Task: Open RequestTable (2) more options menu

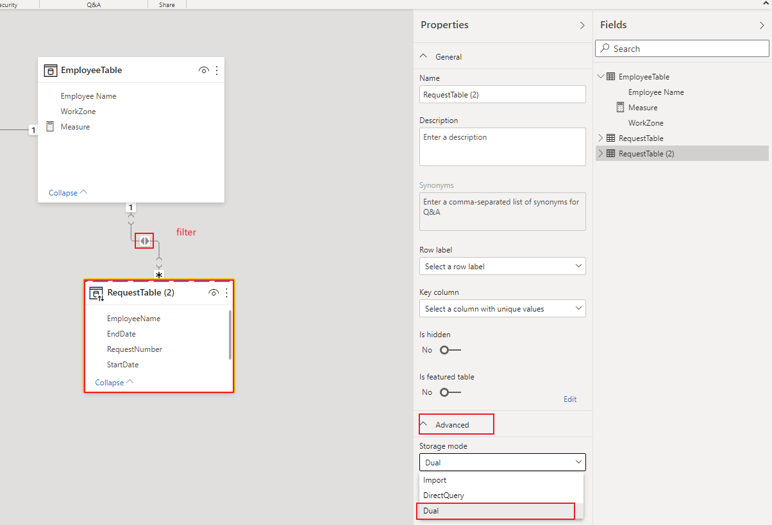Action: (226, 293)
